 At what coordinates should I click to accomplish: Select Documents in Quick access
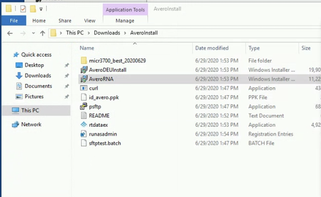point(38,86)
